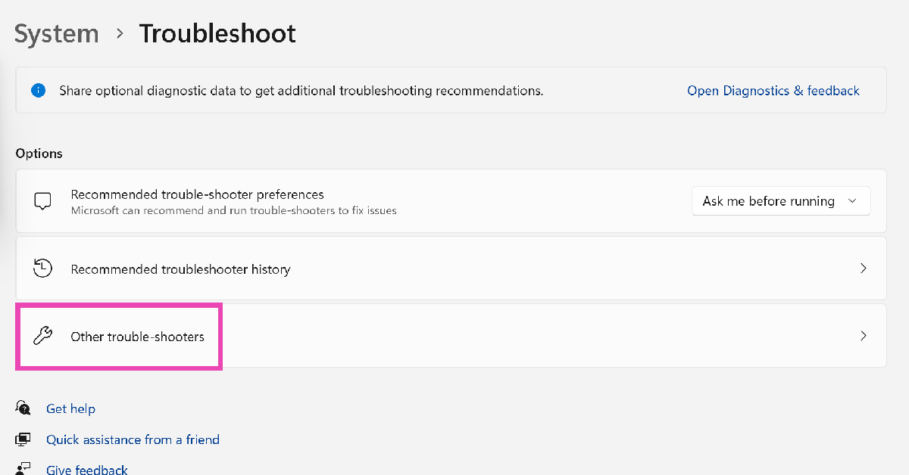This screenshot has height=475, width=909.
Task: Launch Quick assistance from a friend
Action: point(133,439)
